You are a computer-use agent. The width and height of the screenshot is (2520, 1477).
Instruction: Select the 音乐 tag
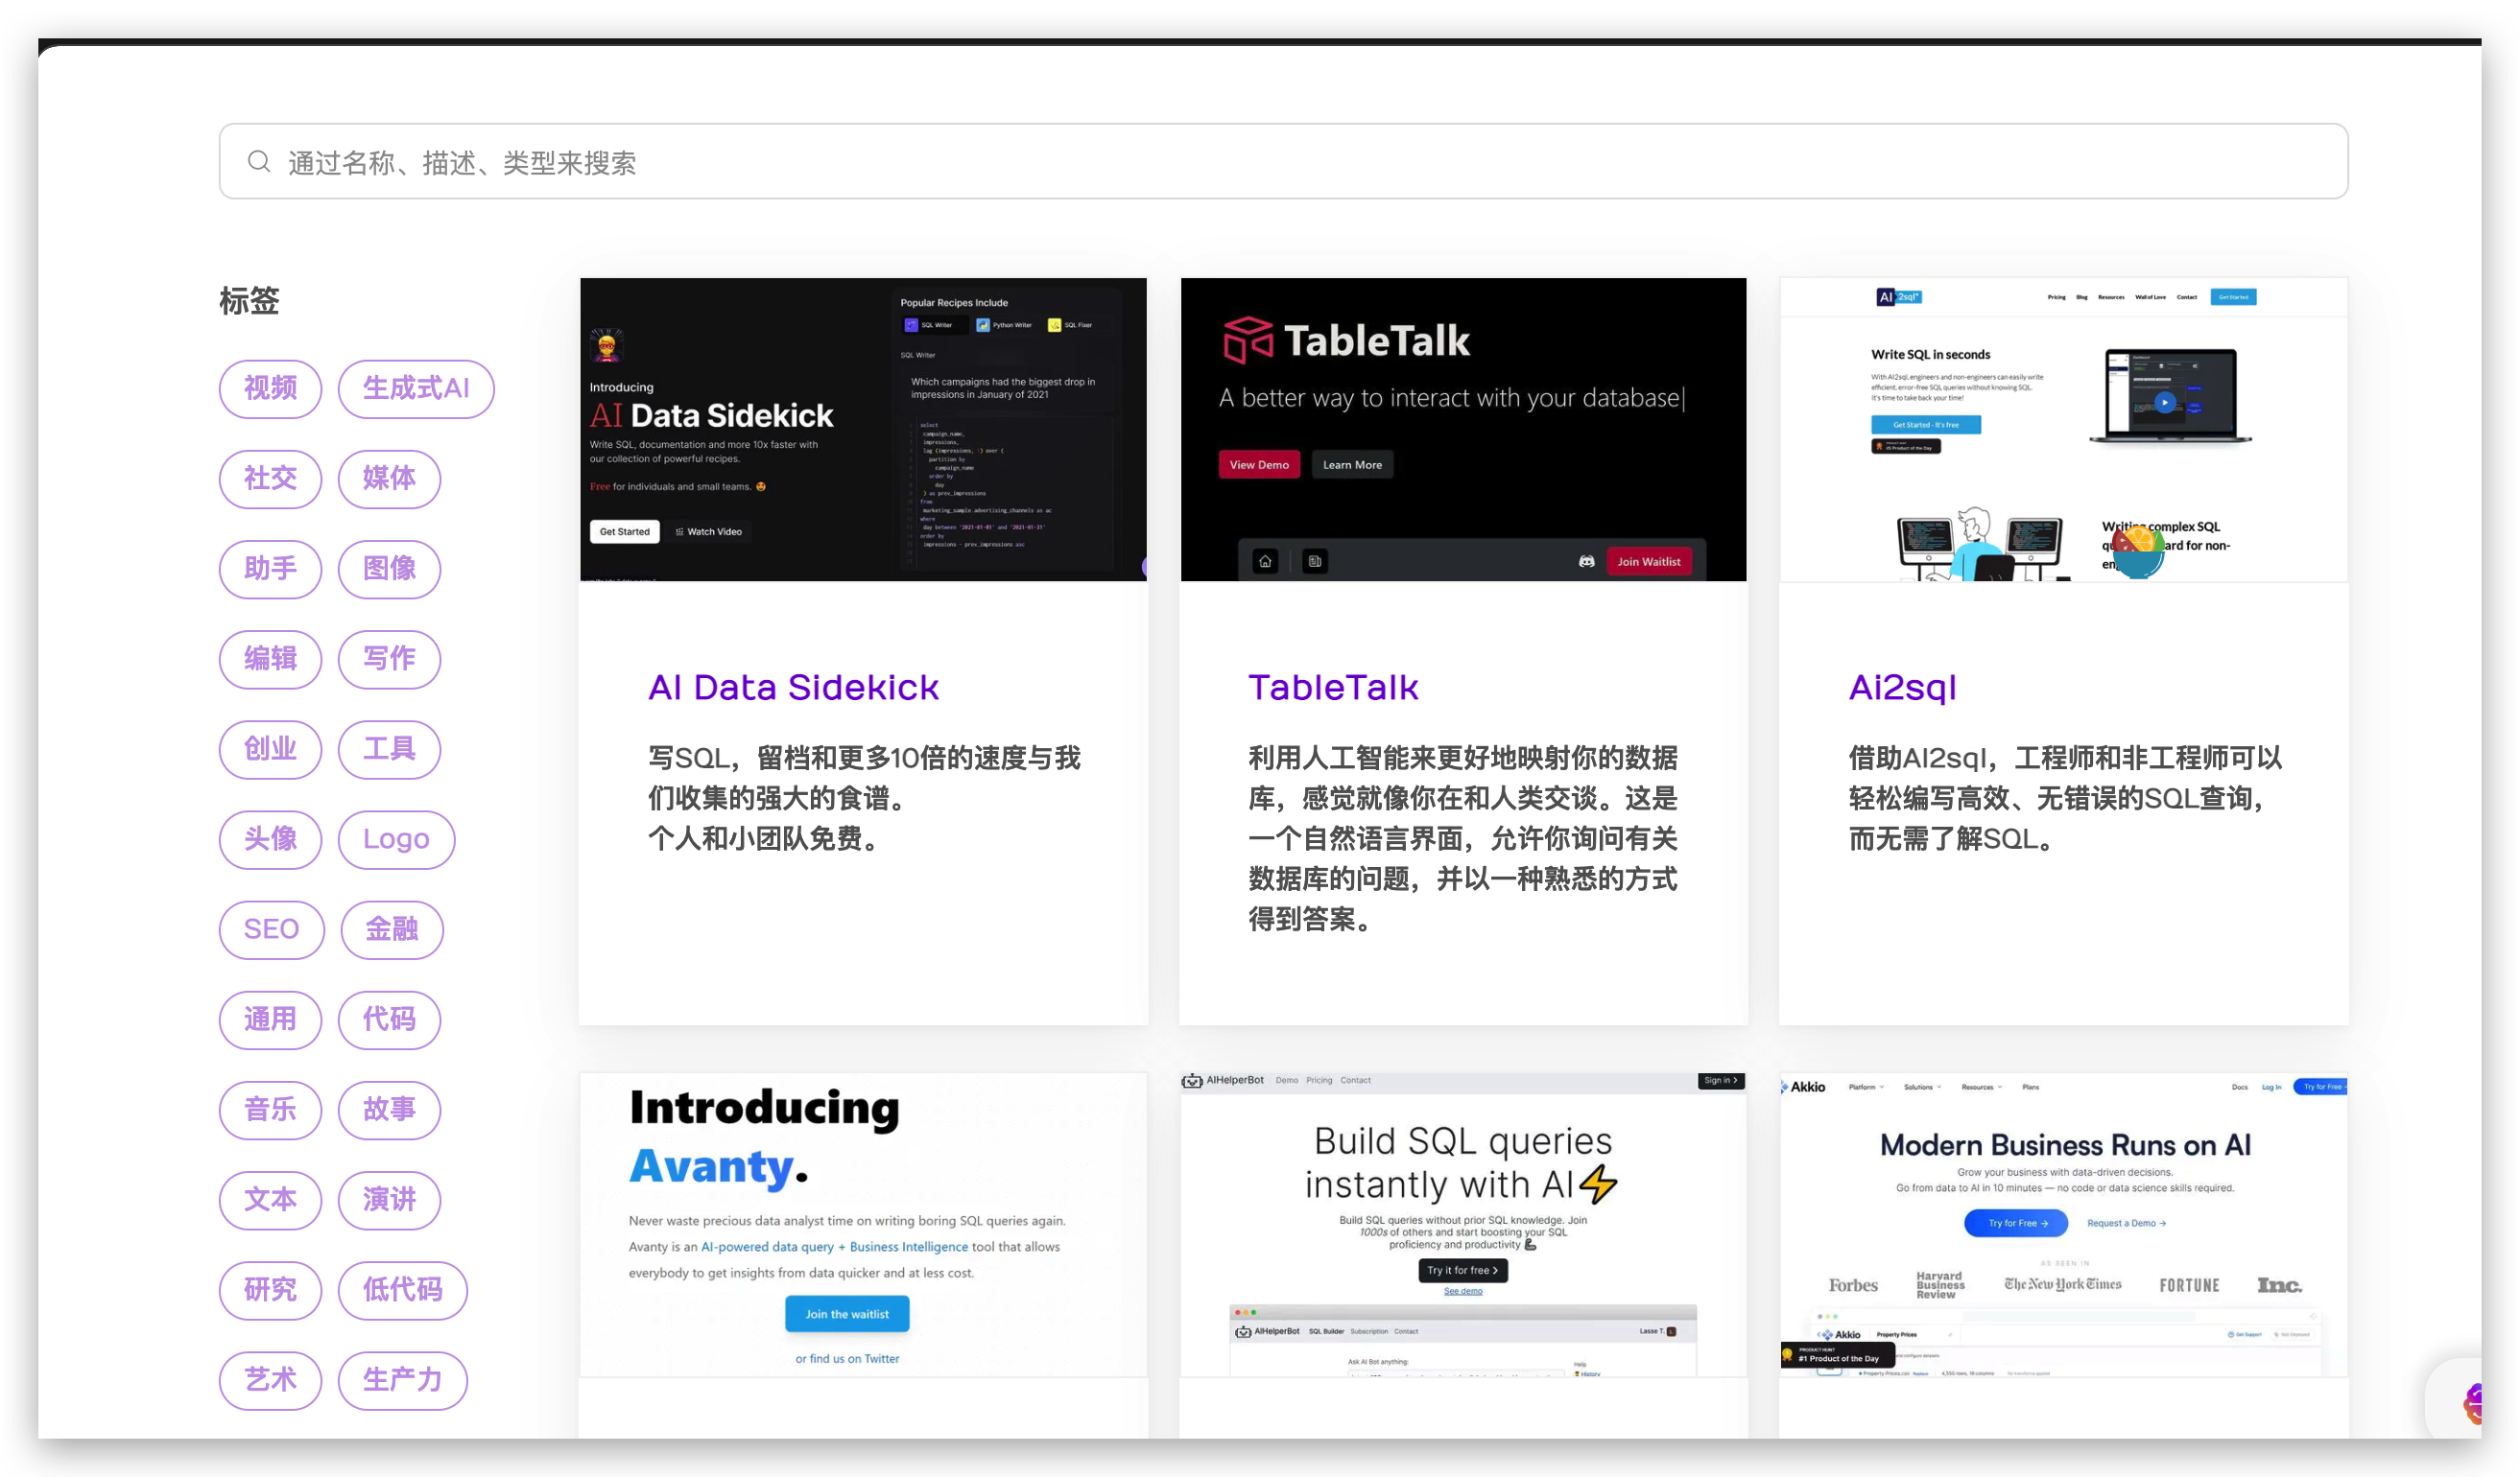point(270,1110)
